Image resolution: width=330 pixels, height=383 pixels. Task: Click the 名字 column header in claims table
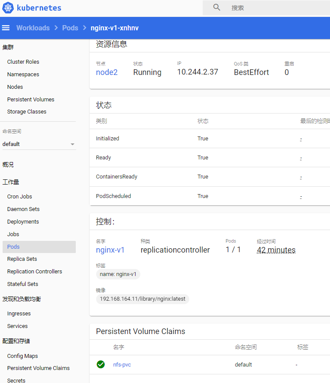[119, 347]
